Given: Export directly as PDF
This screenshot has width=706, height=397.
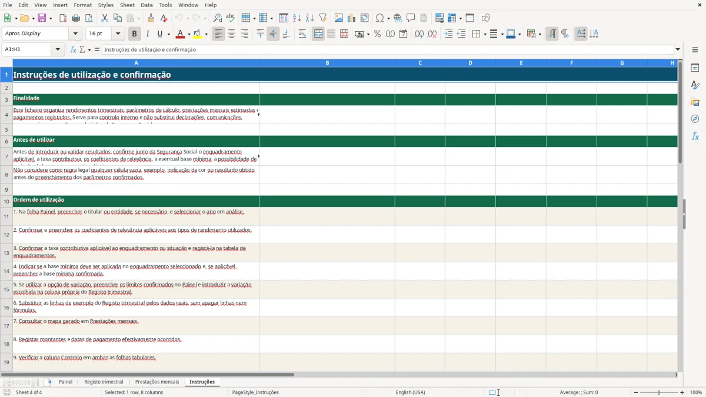Looking at the screenshot, I should [x=63, y=18].
